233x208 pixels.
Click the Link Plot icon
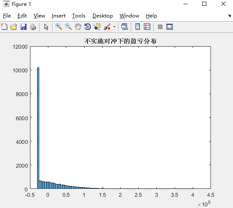[x=125, y=27]
